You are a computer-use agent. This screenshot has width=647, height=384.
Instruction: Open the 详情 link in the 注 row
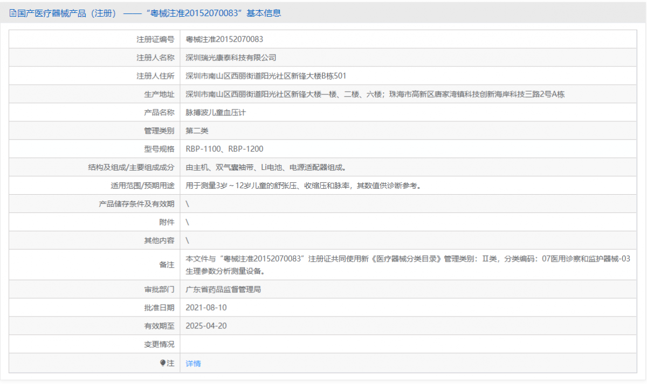click(x=193, y=364)
